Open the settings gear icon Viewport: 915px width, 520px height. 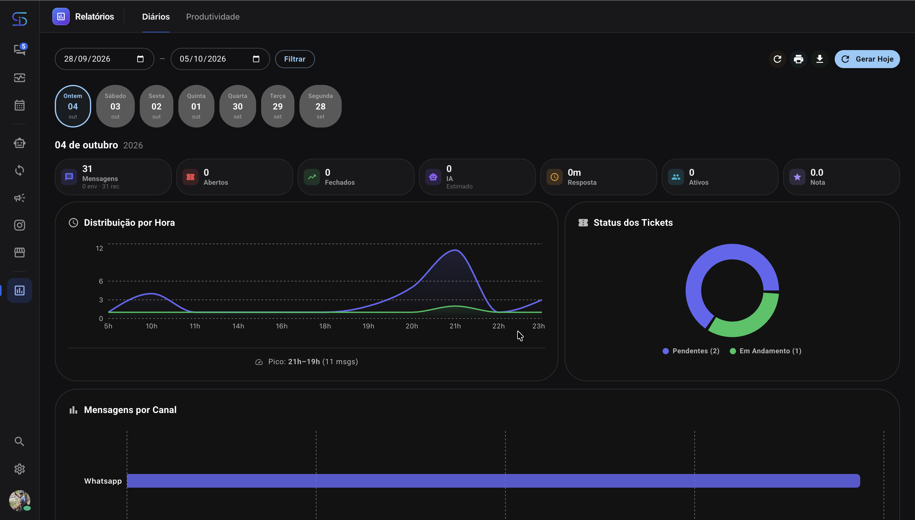(x=20, y=469)
